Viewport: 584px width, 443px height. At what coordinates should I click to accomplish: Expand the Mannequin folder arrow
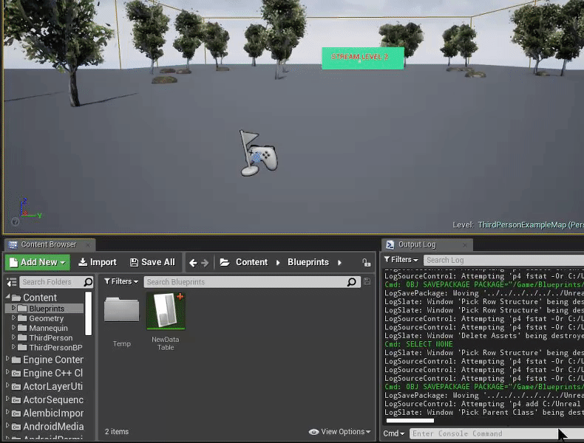coord(13,327)
